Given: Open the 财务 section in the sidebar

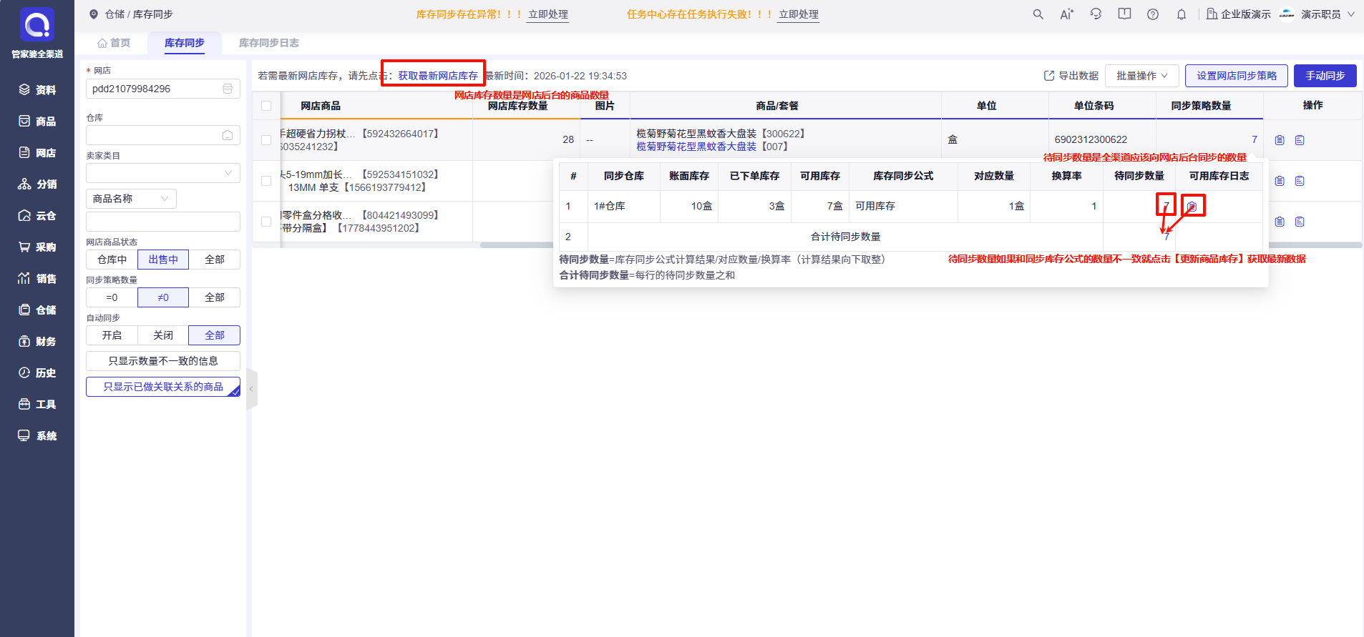Looking at the screenshot, I should click(37, 342).
